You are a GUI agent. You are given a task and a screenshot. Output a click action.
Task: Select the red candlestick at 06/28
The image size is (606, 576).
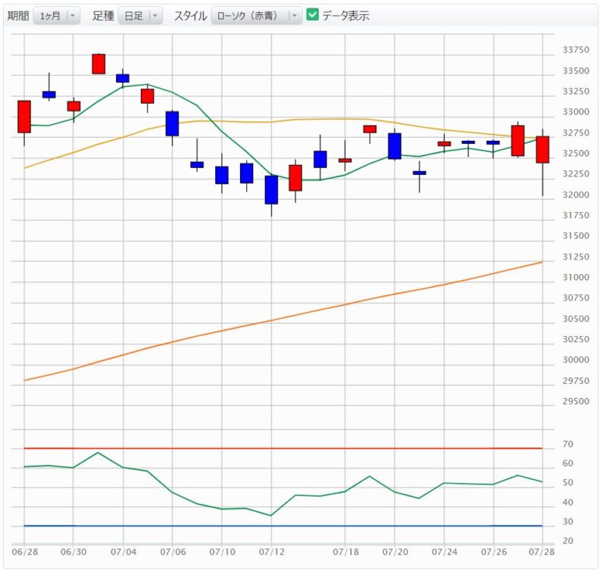(x=24, y=117)
